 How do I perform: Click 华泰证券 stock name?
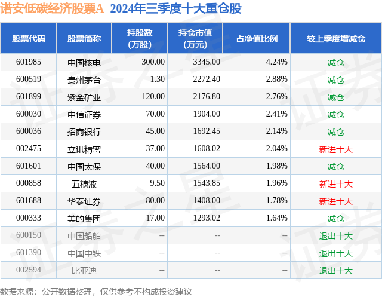[x=84, y=201]
